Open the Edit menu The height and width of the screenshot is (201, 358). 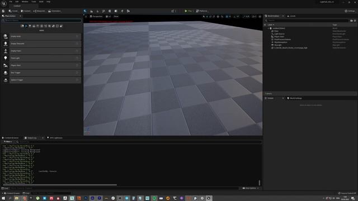pyautogui.click(x=17, y=2)
